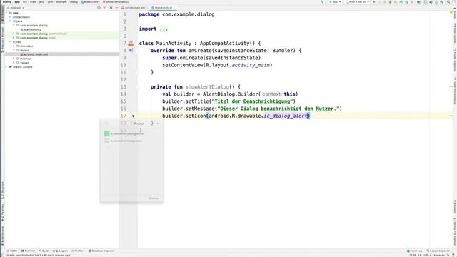Open the Device File Explorer side tab

pos(454,233)
